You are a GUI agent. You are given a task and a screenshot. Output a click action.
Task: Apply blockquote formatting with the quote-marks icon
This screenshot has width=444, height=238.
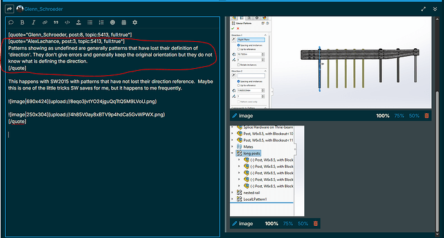pos(56,23)
